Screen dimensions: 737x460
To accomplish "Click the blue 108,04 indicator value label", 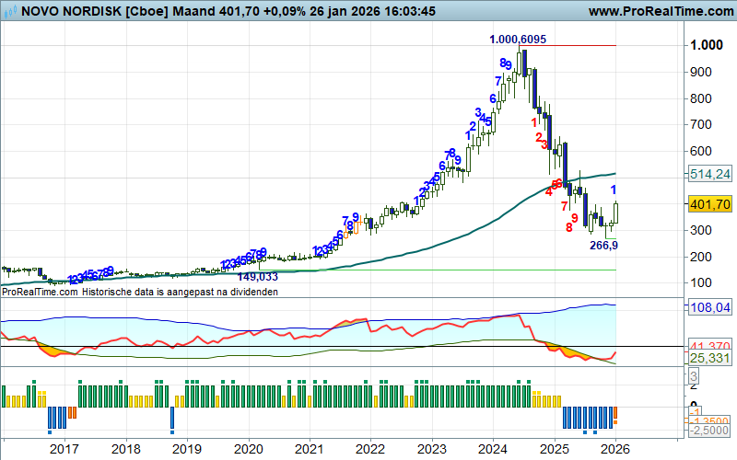I will click(709, 307).
